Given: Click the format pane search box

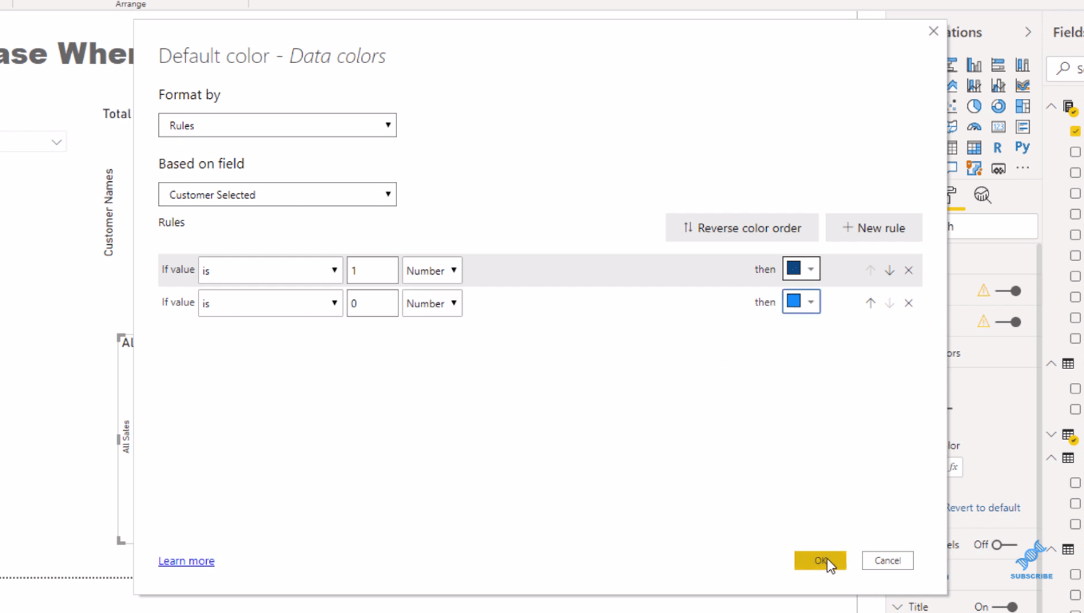Looking at the screenshot, I should (991, 227).
